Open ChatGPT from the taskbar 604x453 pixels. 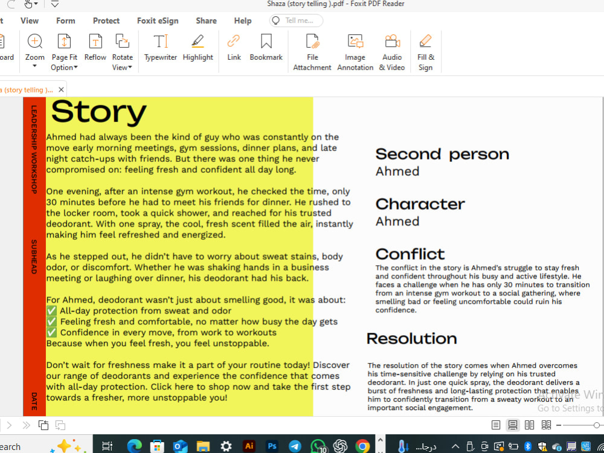[x=341, y=446]
